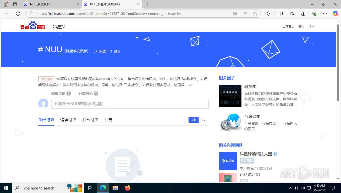Click the 编辑讨论 help question mark
This screenshot has width=341, height=193.
pos(69,93)
